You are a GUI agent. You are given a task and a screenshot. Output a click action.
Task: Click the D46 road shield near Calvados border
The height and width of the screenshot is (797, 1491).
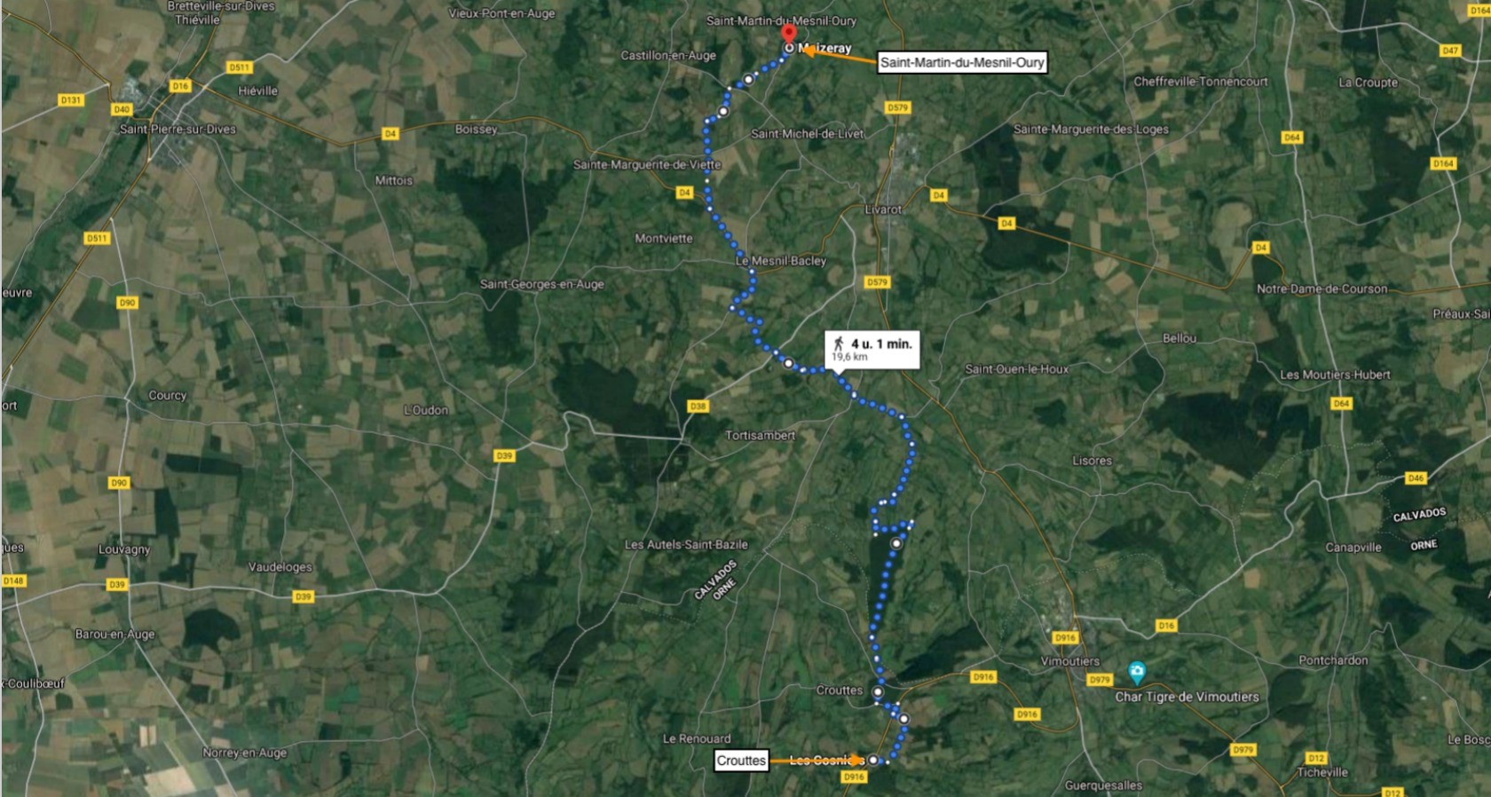(x=1416, y=478)
